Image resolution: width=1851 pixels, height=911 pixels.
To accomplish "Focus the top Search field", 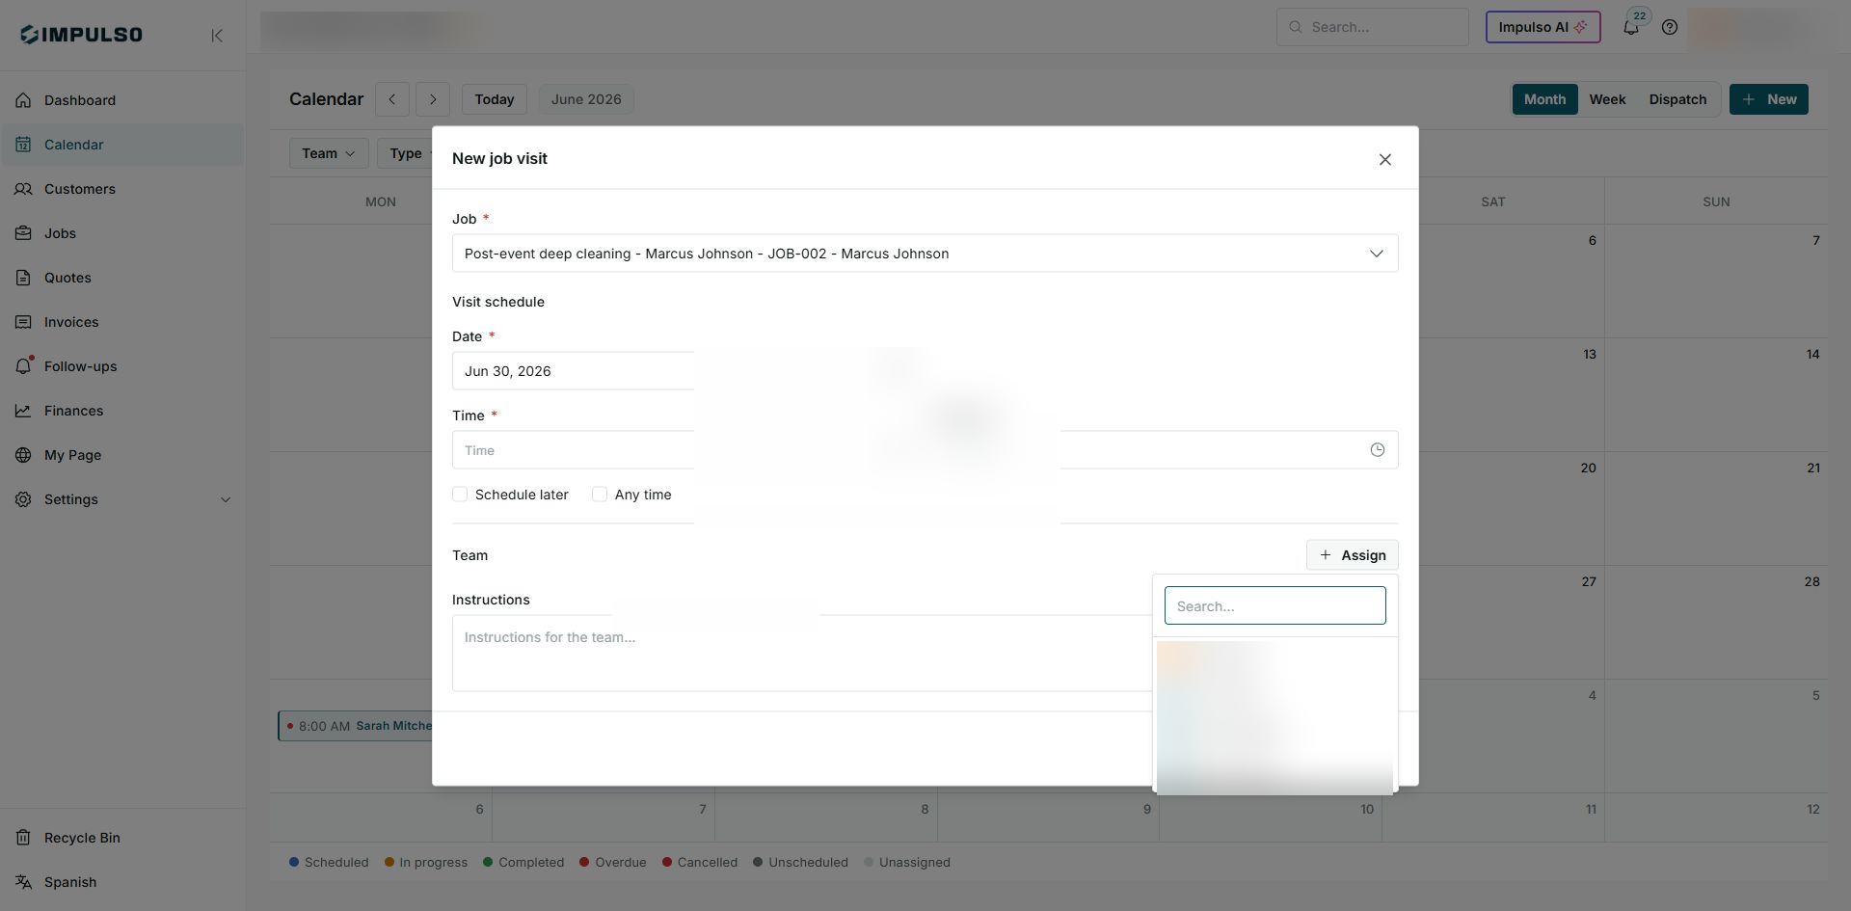I will coord(1372,27).
